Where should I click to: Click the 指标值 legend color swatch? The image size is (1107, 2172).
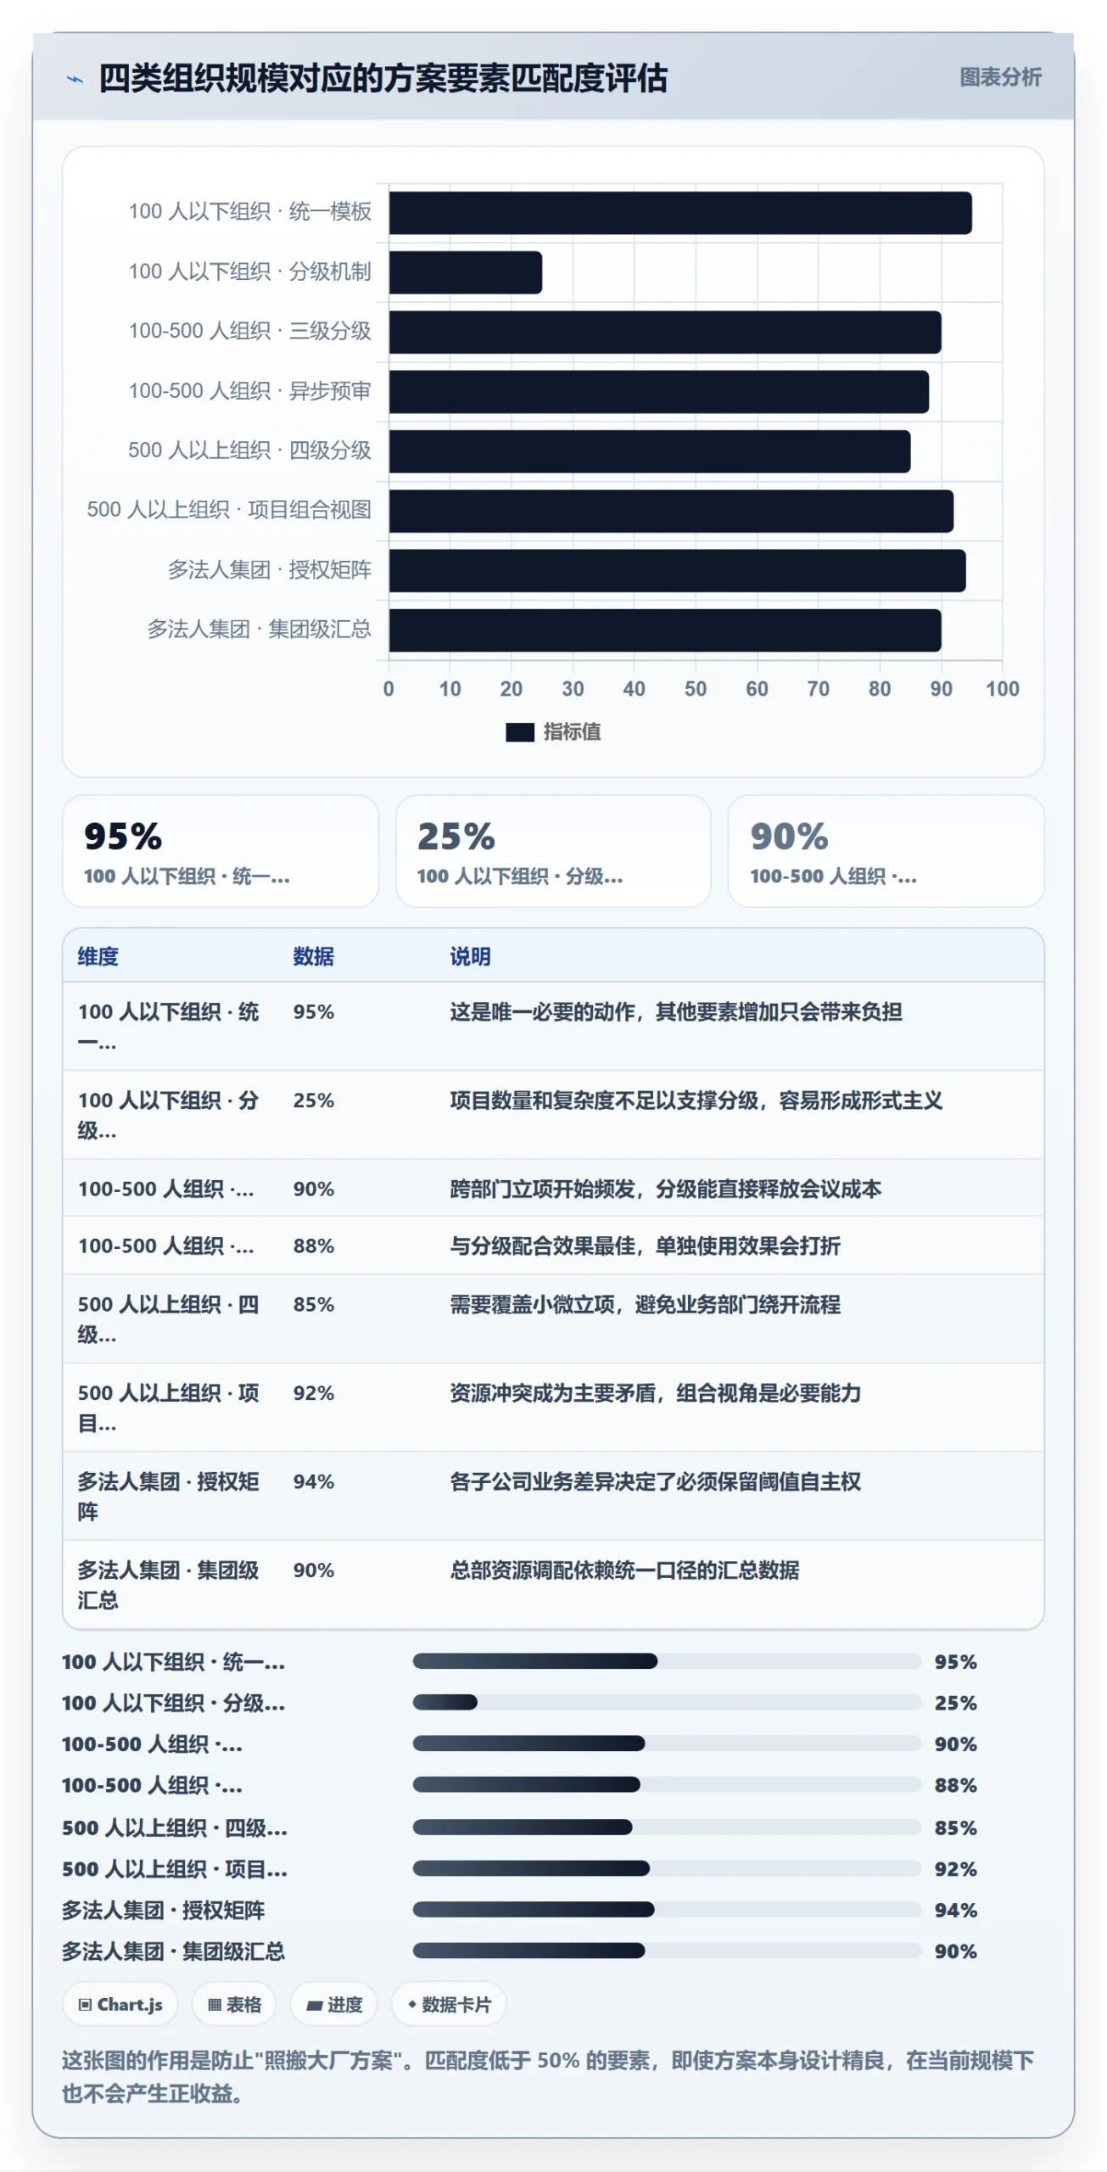click(519, 732)
